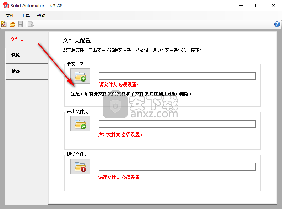Image resolution: width=282 pixels, height=209 pixels.
Task: Click the Solid Automator app icon in title bar
Action: [6, 5]
